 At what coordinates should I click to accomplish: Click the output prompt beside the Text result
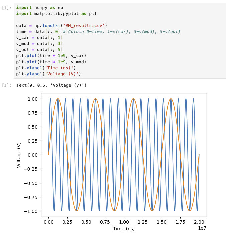coord(7,85)
